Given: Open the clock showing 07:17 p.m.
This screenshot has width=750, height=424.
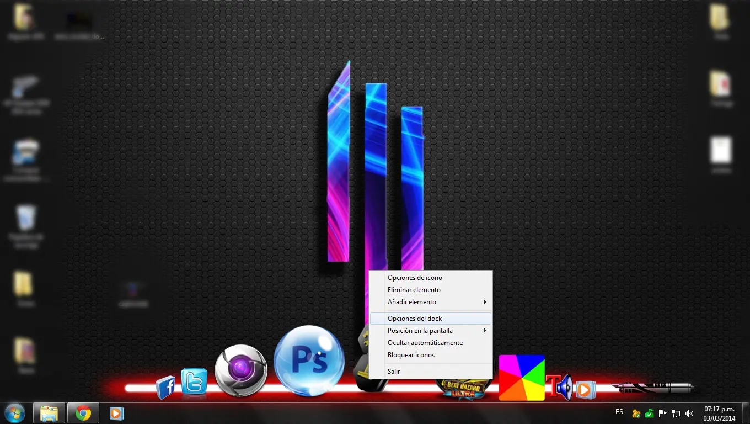Looking at the screenshot, I should click(719, 414).
